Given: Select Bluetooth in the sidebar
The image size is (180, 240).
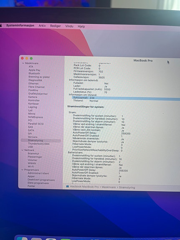Looking at the screenshot, I should click(x=34, y=73).
